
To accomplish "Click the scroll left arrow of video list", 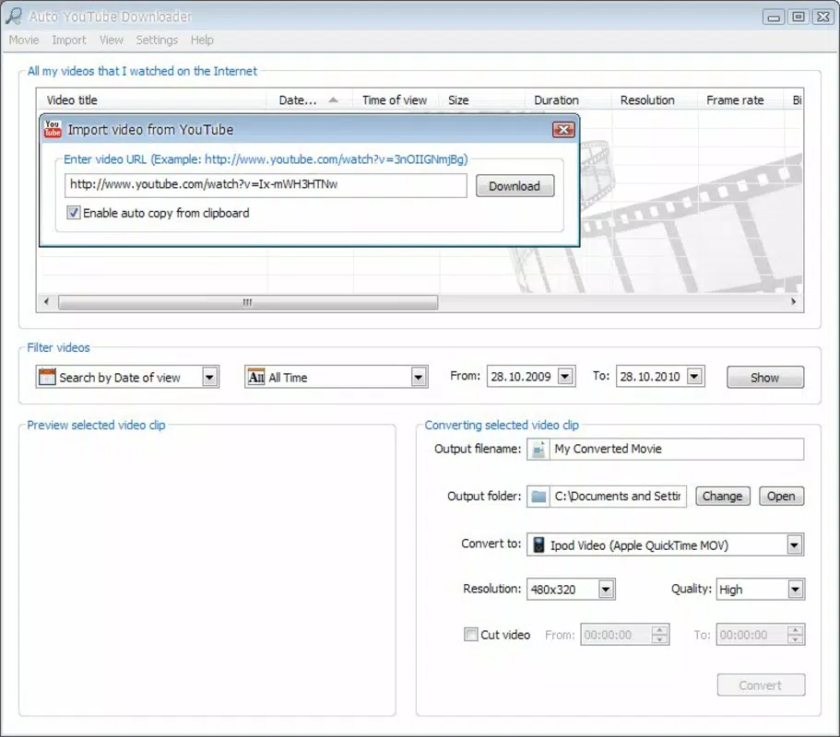I will [x=46, y=302].
